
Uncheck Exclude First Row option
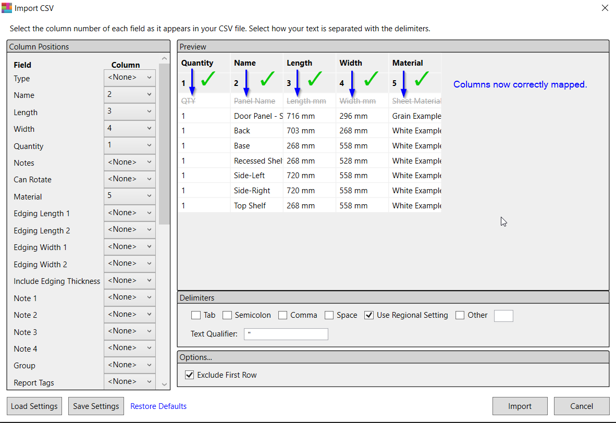tap(190, 375)
